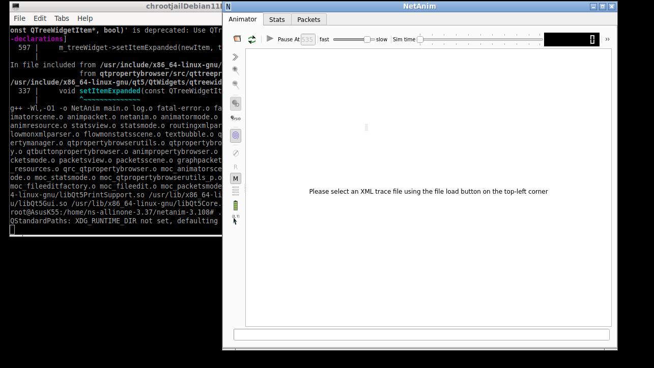
Task: Expand the vertical toolbar double-chevron
Action: (x=235, y=57)
